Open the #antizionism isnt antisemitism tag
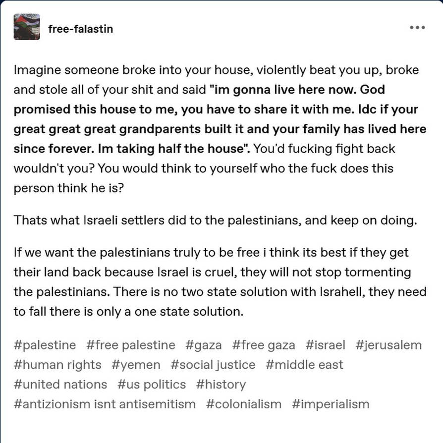443x443 pixels. 105,404
